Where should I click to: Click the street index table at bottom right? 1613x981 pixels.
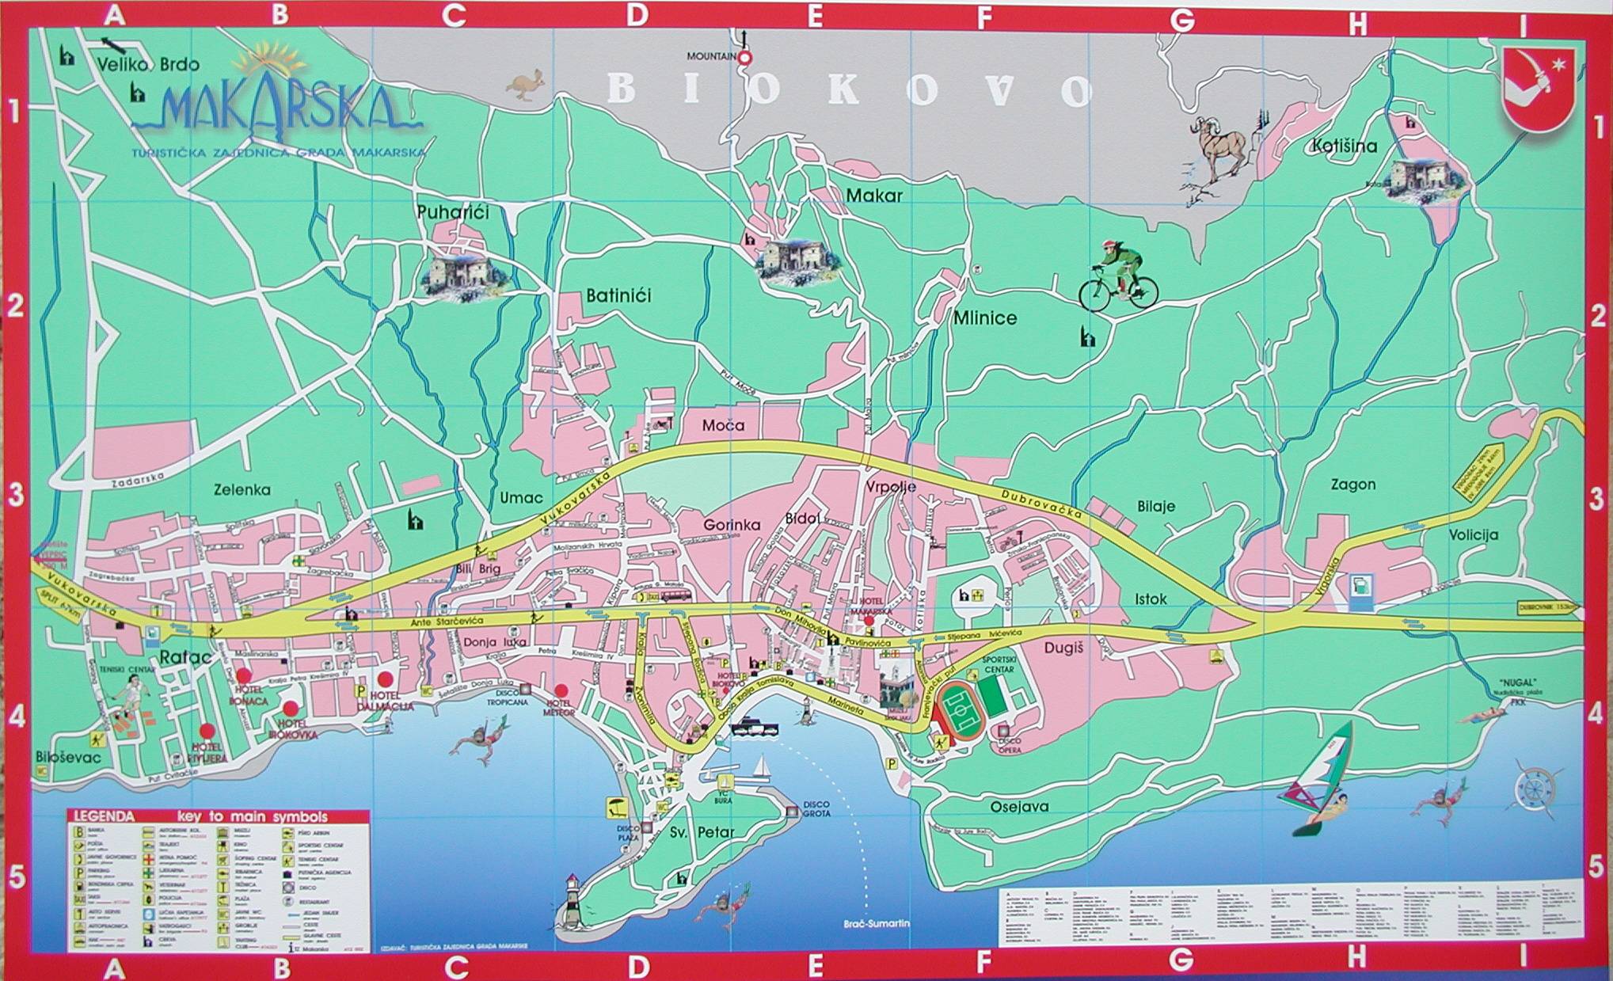click(1291, 913)
